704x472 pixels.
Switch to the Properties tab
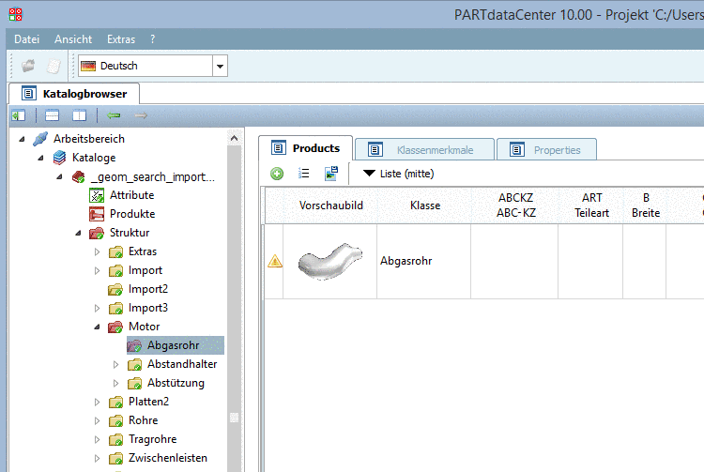546,150
